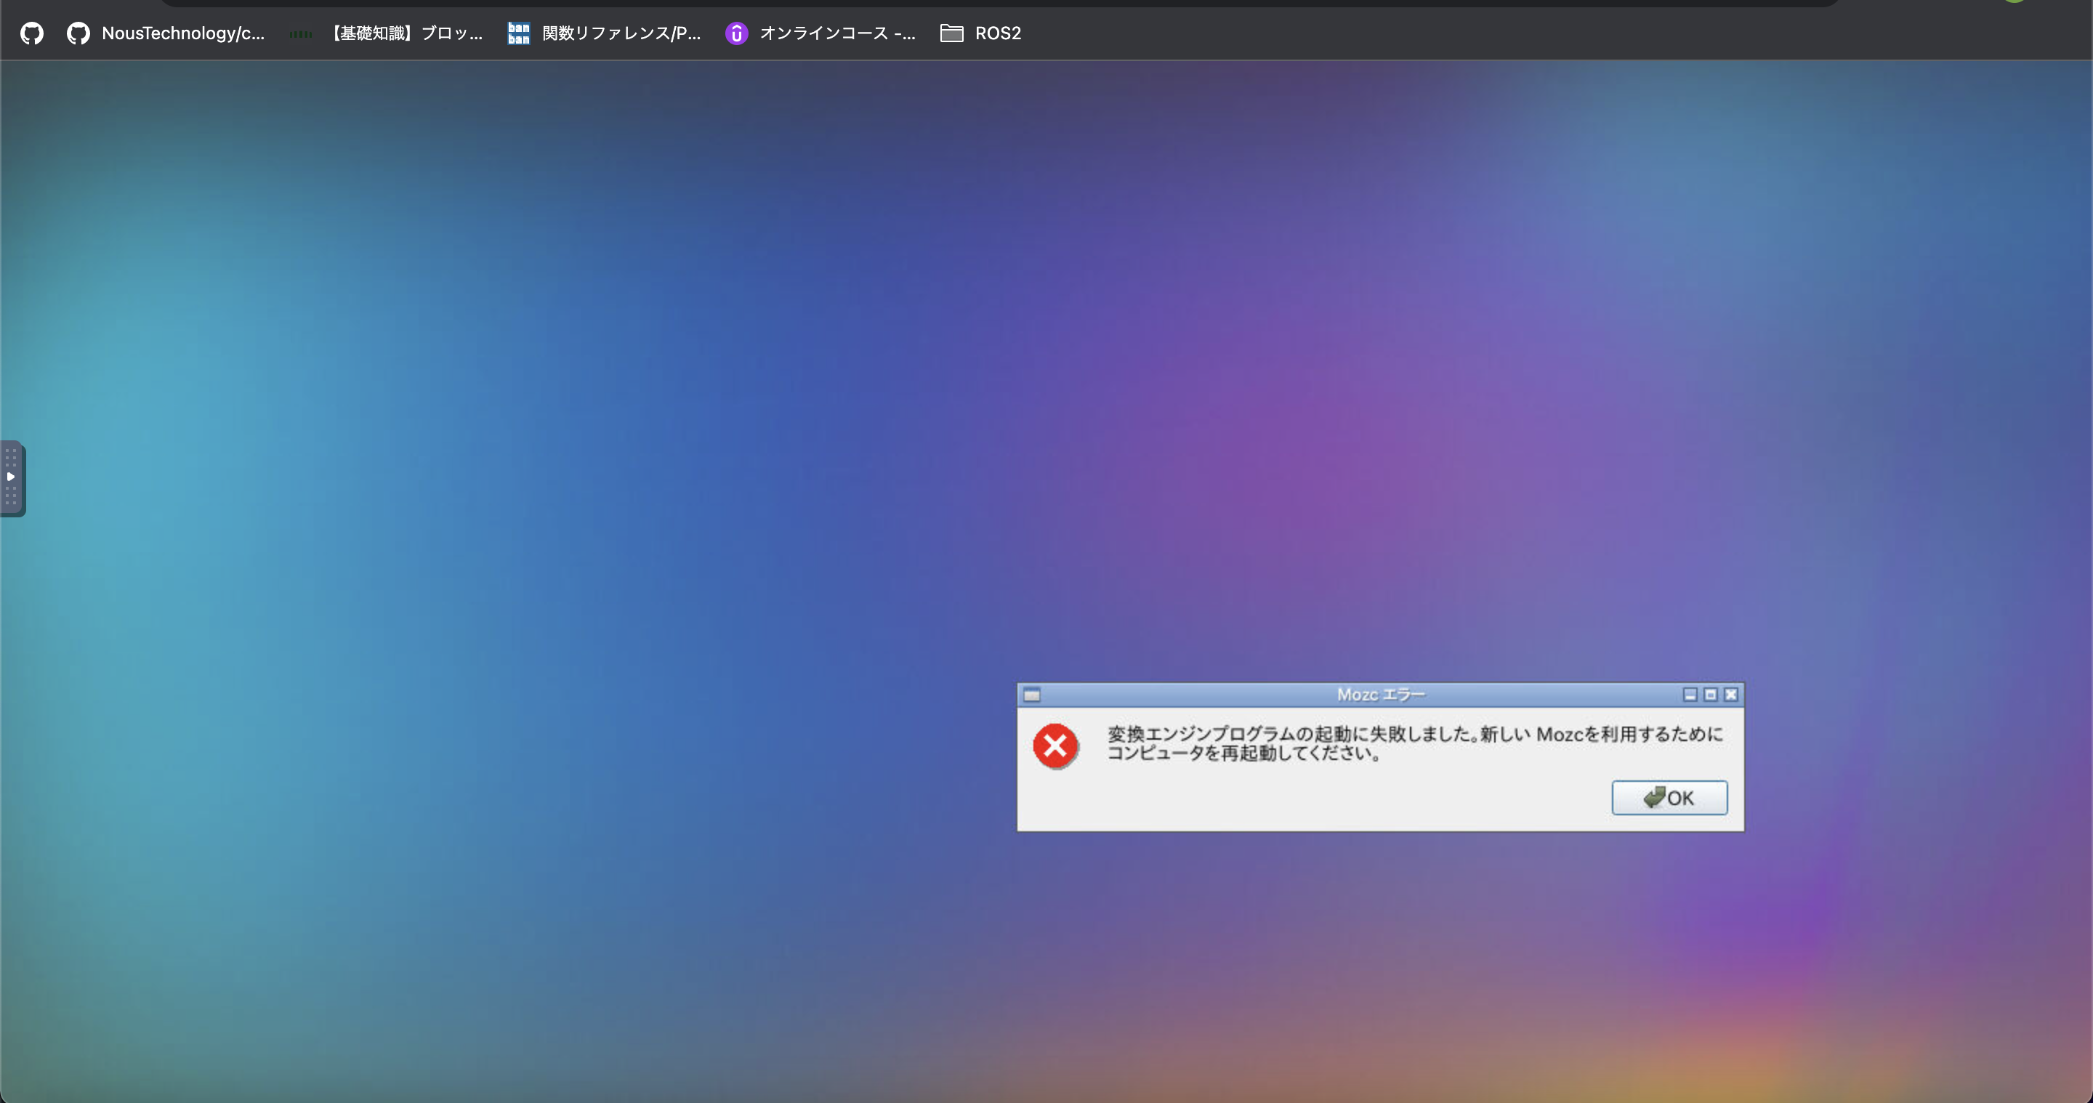Expand the collapsed side panel using its arrow

pos(12,478)
